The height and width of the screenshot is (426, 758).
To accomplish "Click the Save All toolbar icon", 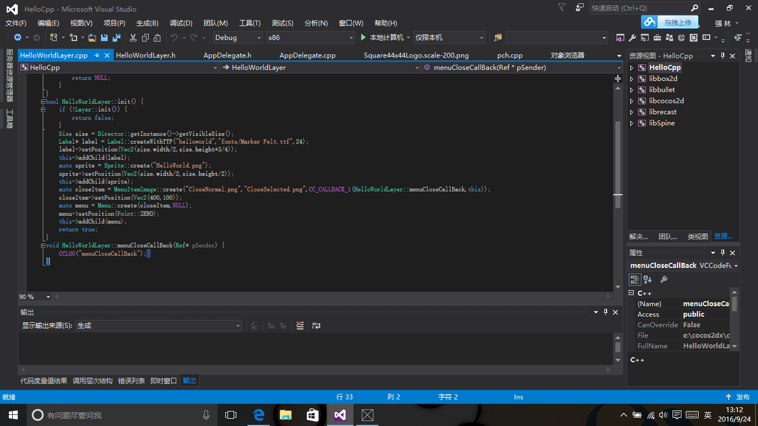I will 117,38.
